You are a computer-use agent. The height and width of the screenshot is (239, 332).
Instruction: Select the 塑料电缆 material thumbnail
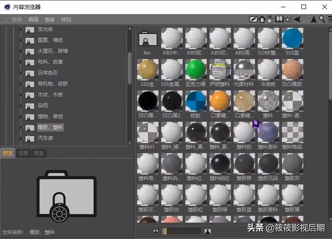pyautogui.click(x=292, y=132)
